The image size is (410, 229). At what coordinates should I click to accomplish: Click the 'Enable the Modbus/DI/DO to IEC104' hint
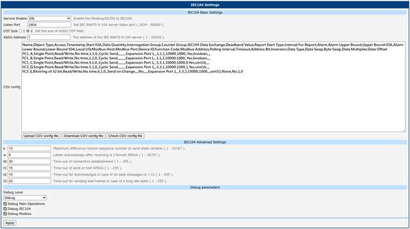(x=103, y=18)
